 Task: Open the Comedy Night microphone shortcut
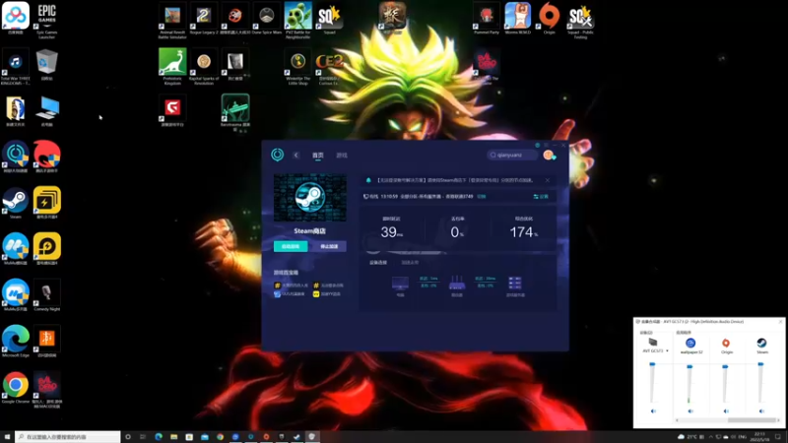46,295
